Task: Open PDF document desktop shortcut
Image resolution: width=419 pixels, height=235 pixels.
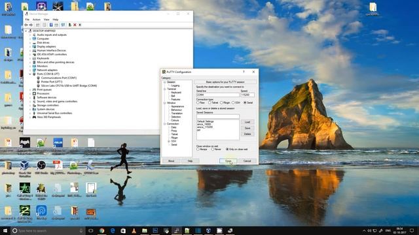Action: click(58, 165)
